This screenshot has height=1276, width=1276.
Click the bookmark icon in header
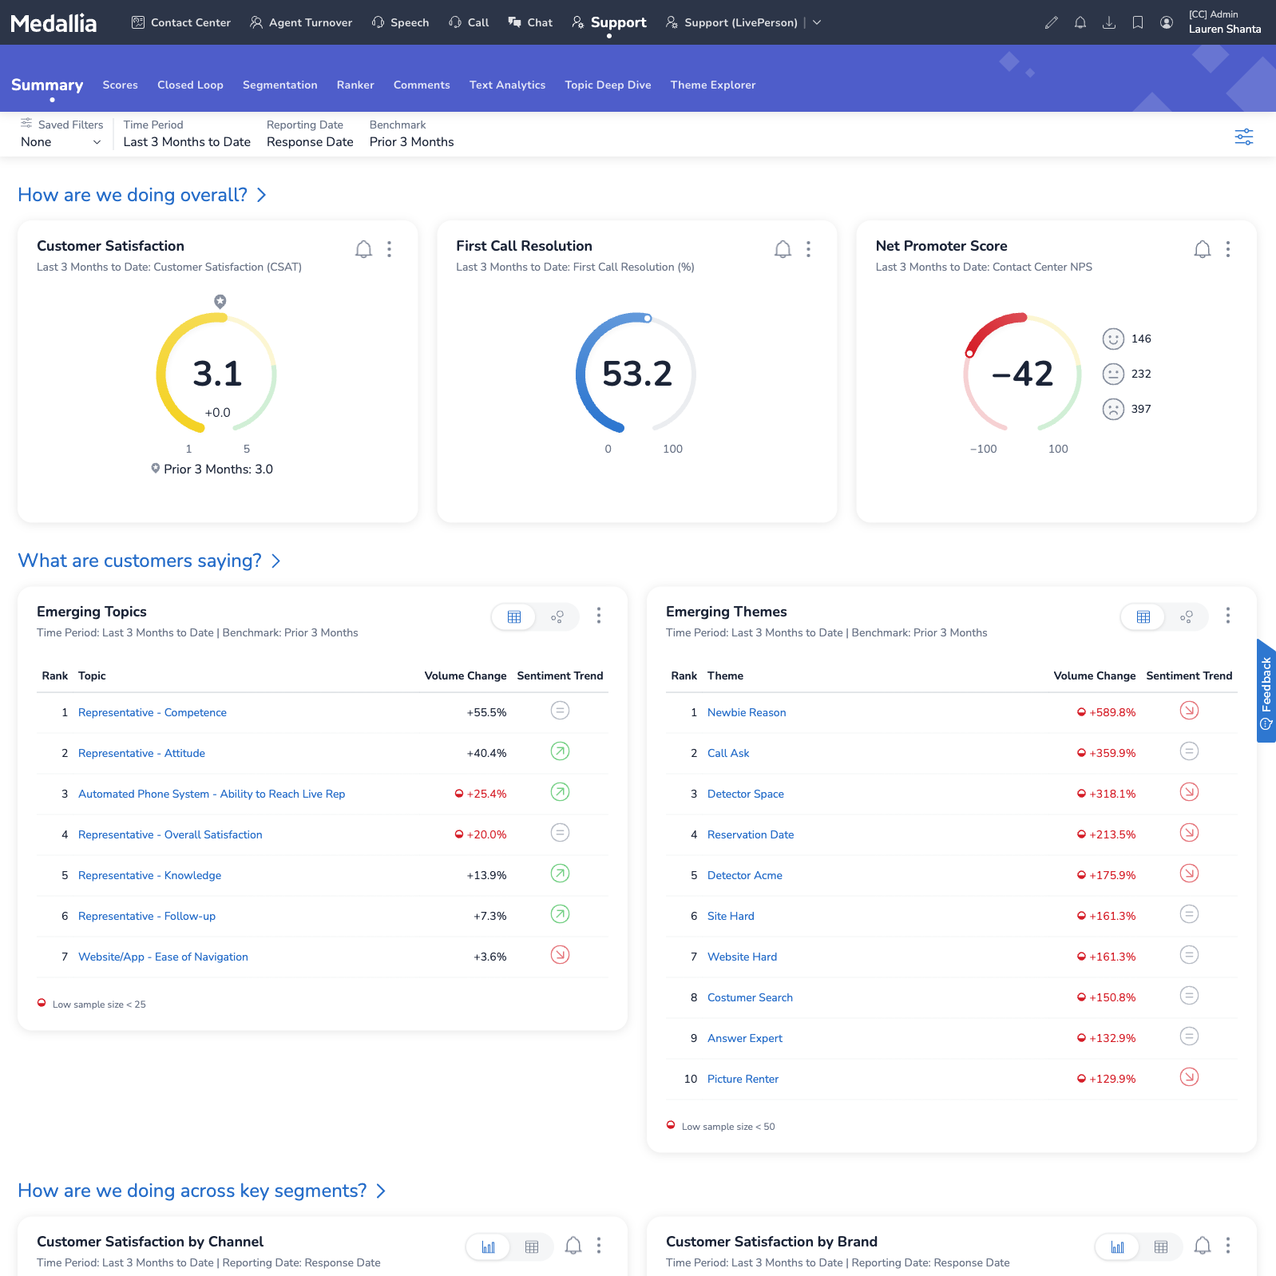(1137, 22)
